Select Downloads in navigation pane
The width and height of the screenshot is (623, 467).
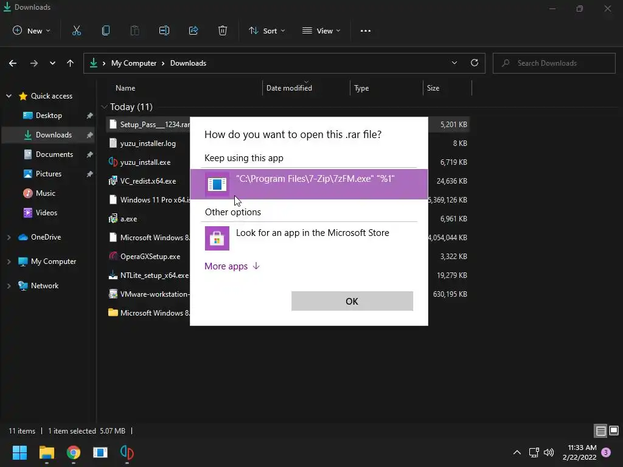click(x=49, y=134)
